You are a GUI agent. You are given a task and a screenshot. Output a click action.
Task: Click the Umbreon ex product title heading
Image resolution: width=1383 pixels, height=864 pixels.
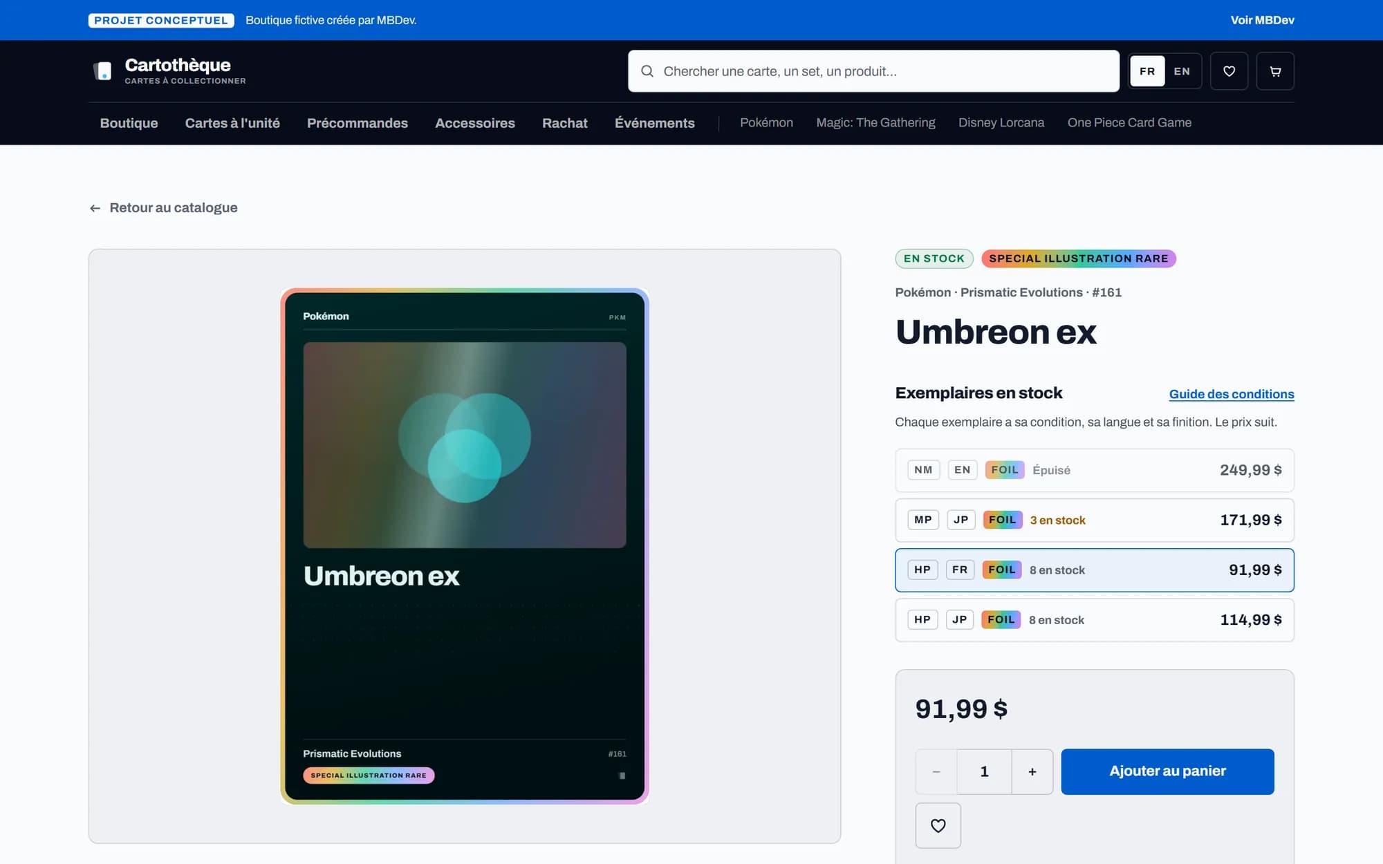click(x=996, y=332)
